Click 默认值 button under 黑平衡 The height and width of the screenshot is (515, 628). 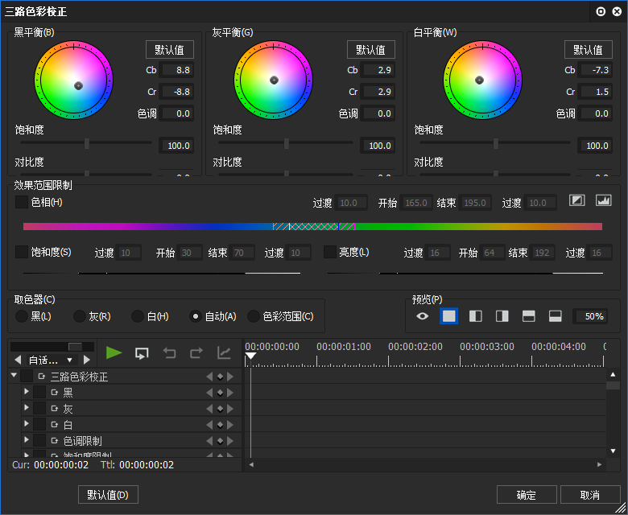(170, 50)
